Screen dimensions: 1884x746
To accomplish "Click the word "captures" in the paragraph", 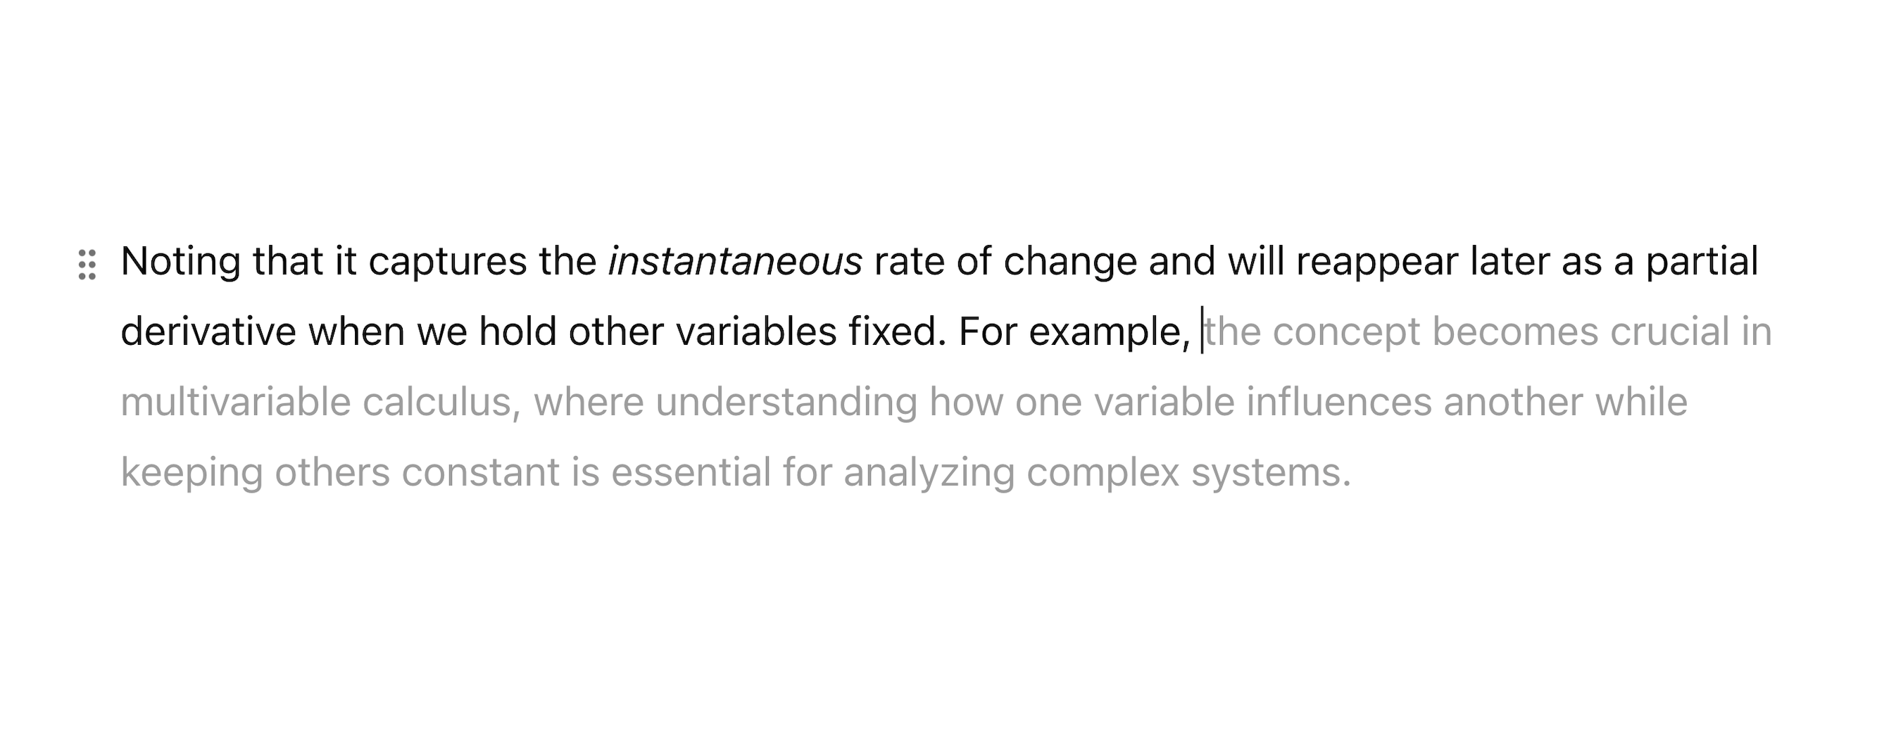I will tap(447, 262).
